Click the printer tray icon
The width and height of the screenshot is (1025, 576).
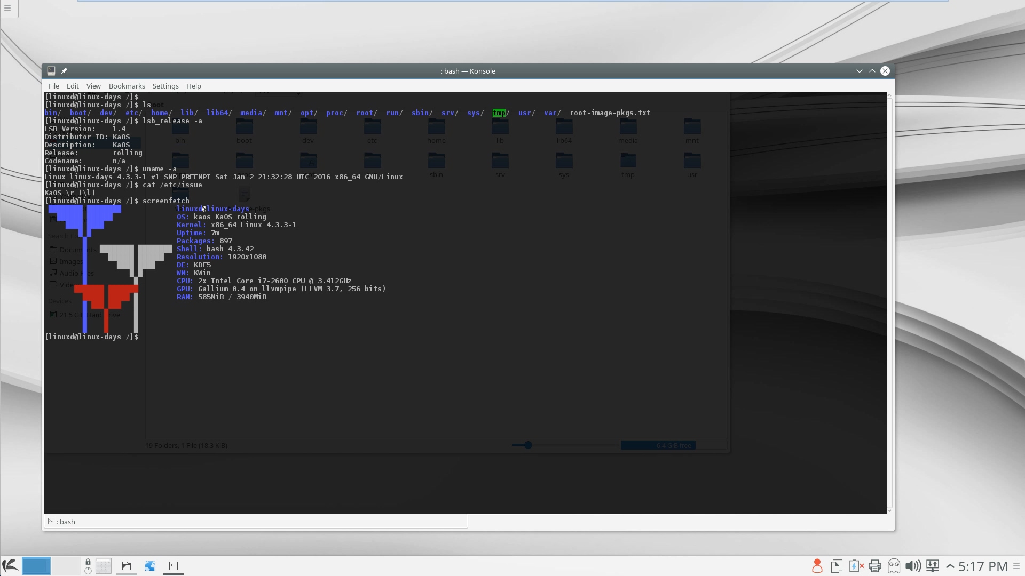coord(874,566)
